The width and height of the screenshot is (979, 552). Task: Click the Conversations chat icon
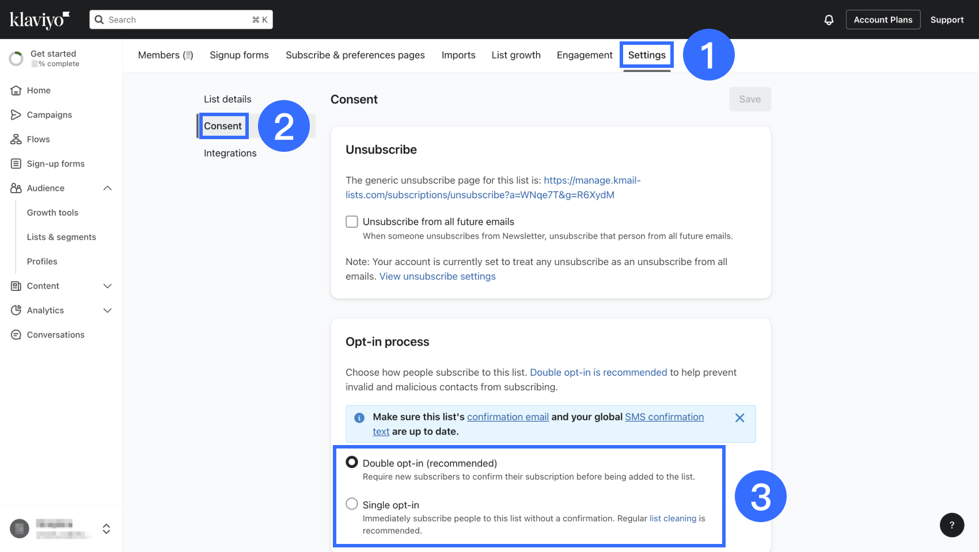click(16, 335)
